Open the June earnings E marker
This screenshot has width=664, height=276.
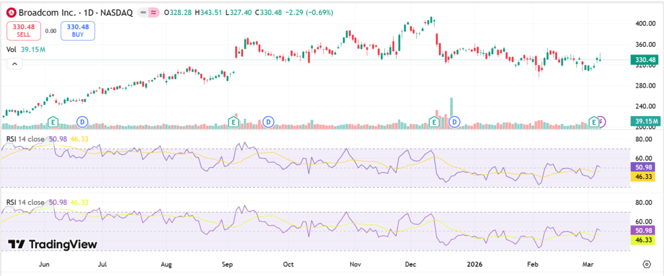pyautogui.click(x=53, y=122)
